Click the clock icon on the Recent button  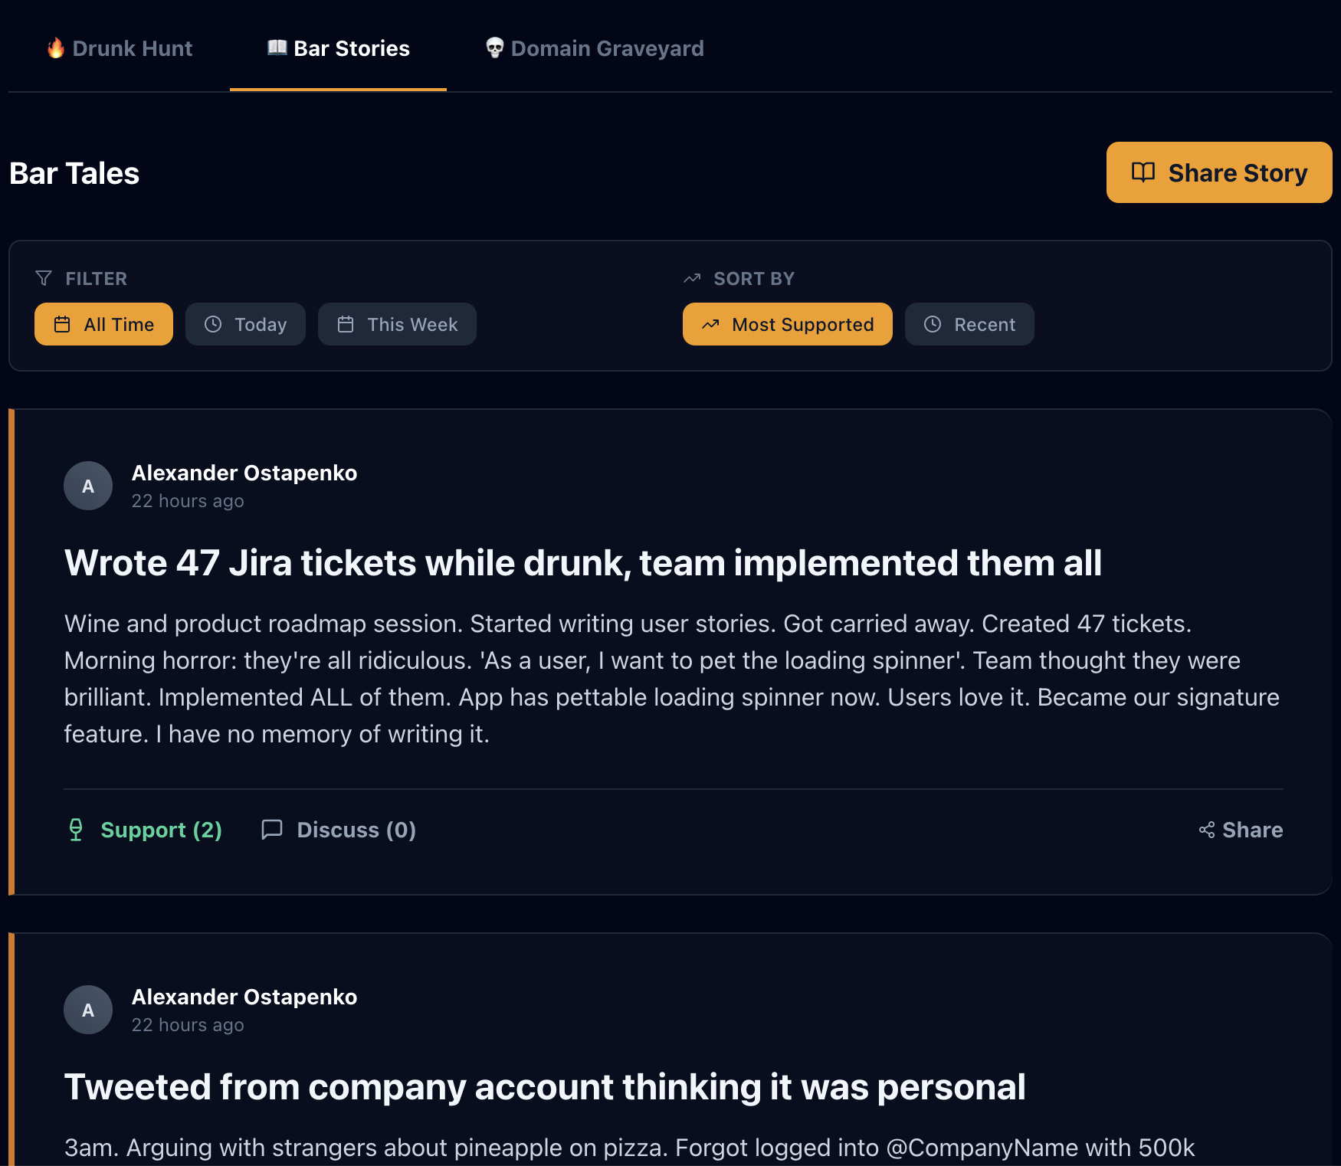(x=933, y=324)
